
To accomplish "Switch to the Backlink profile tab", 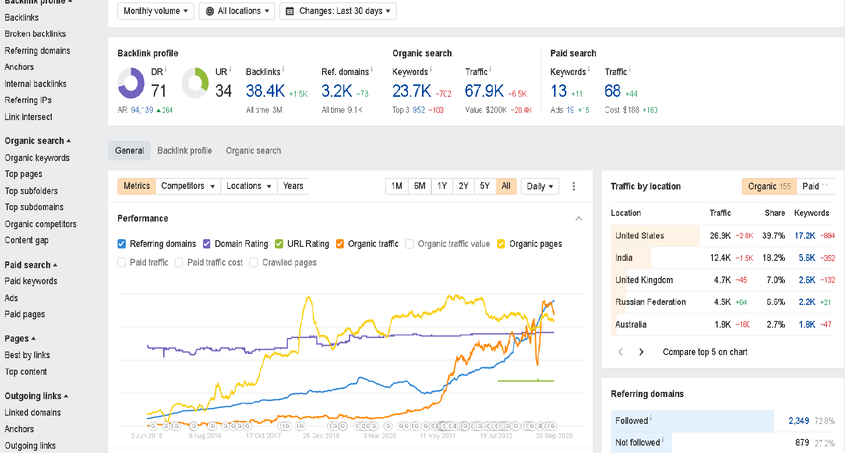I will 184,151.
